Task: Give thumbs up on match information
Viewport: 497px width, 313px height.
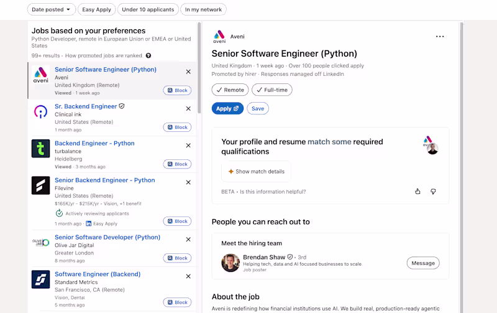Action: pyautogui.click(x=417, y=192)
